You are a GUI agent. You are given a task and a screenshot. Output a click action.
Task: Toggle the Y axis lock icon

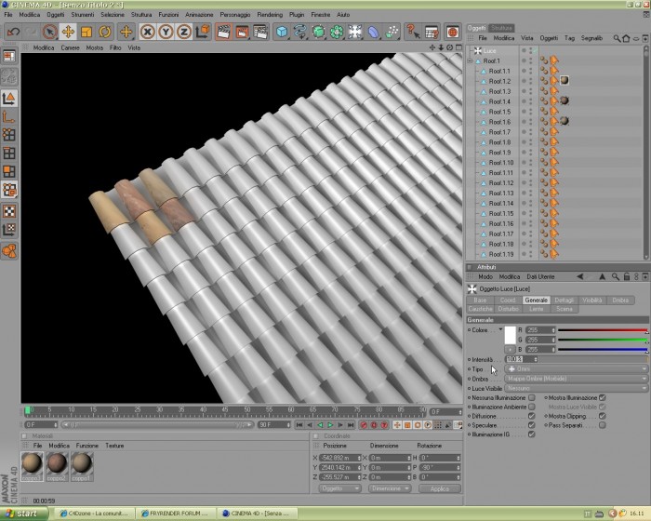166,32
